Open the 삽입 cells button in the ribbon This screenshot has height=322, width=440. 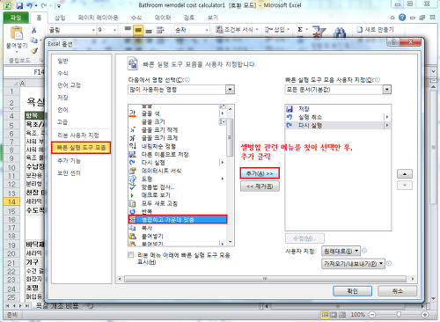click(x=277, y=29)
